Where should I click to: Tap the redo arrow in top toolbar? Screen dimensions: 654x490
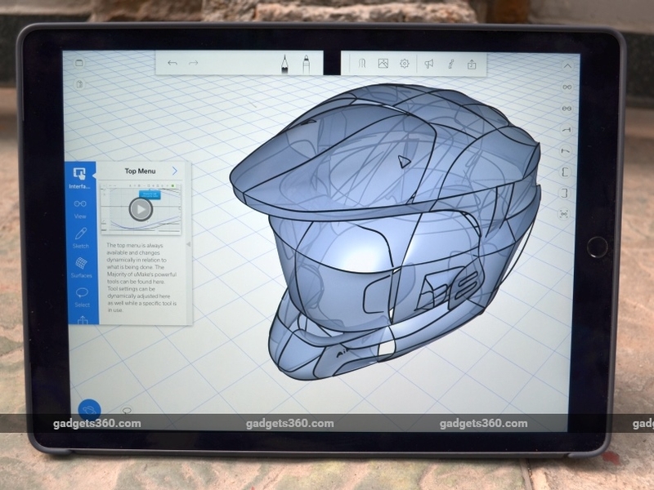(x=194, y=63)
